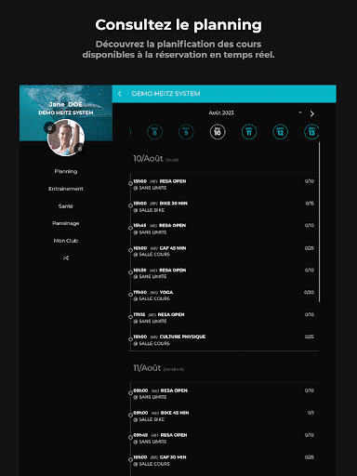The height and width of the screenshot is (476, 357).
Task: Click the shuffle icon in sidebar
Action: pos(66,258)
